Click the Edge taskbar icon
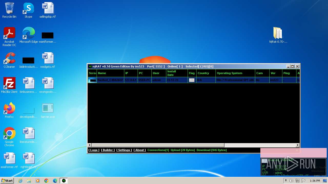 click(x=55, y=181)
